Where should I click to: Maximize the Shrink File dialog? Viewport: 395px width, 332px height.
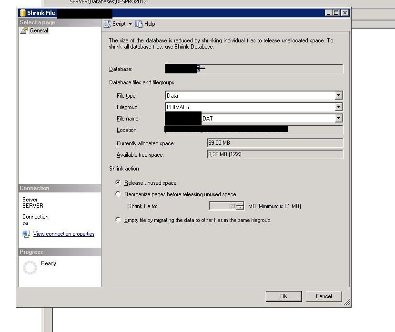point(336,12)
